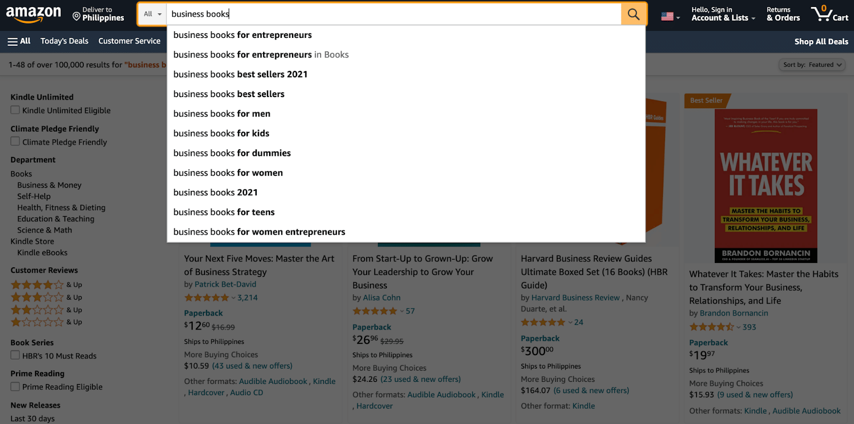Click the Patrick Bet-David author link
Image resolution: width=854 pixels, height=424 pixels.
225,284
